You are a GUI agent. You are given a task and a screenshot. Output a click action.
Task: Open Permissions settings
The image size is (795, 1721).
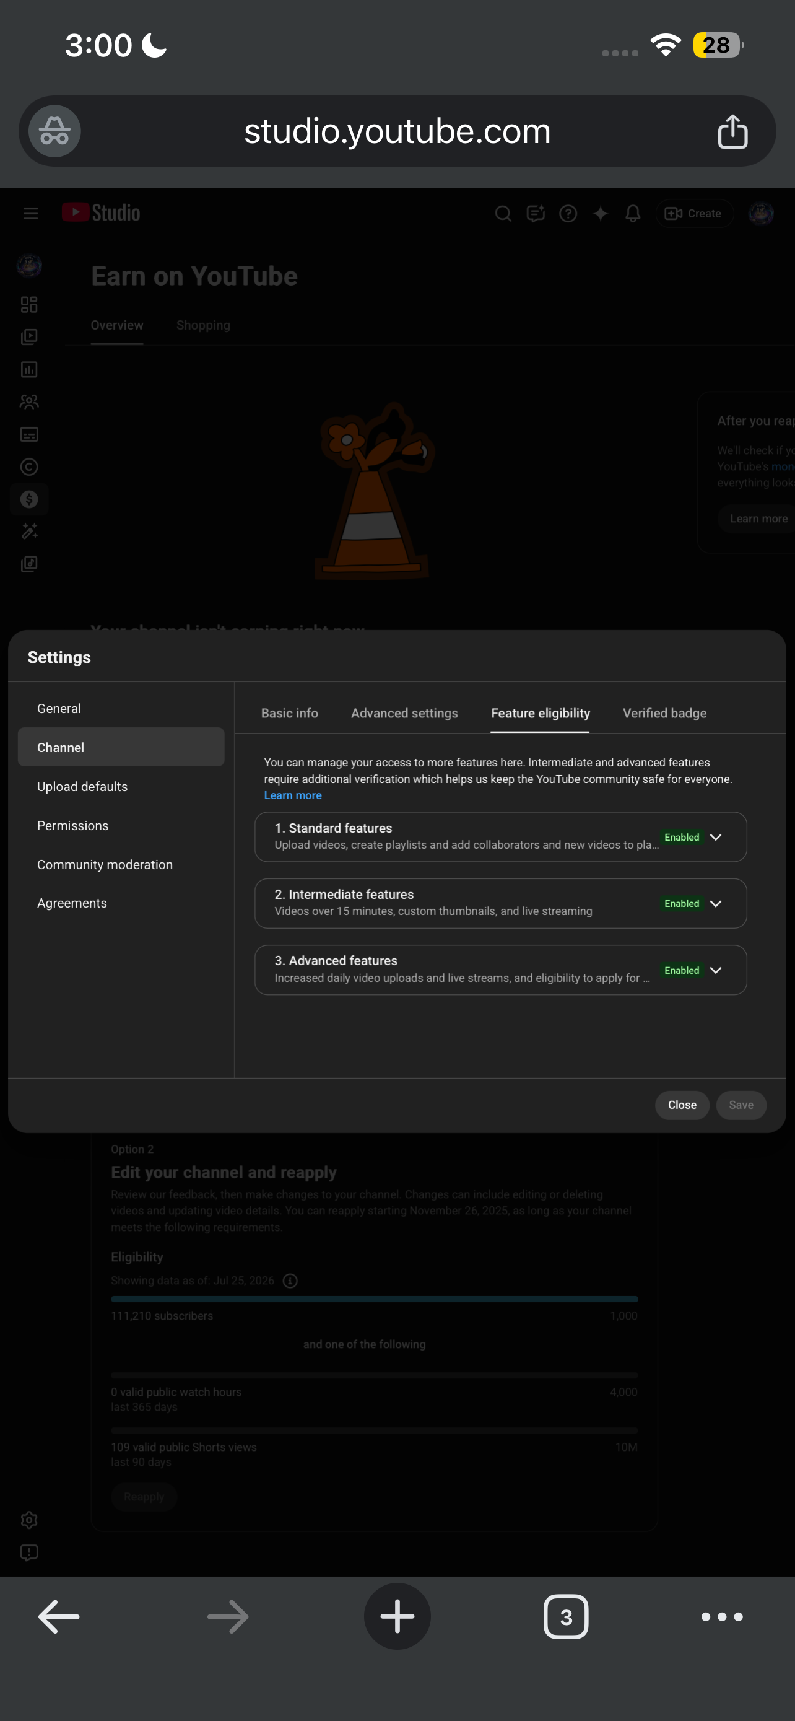(121, 825)
